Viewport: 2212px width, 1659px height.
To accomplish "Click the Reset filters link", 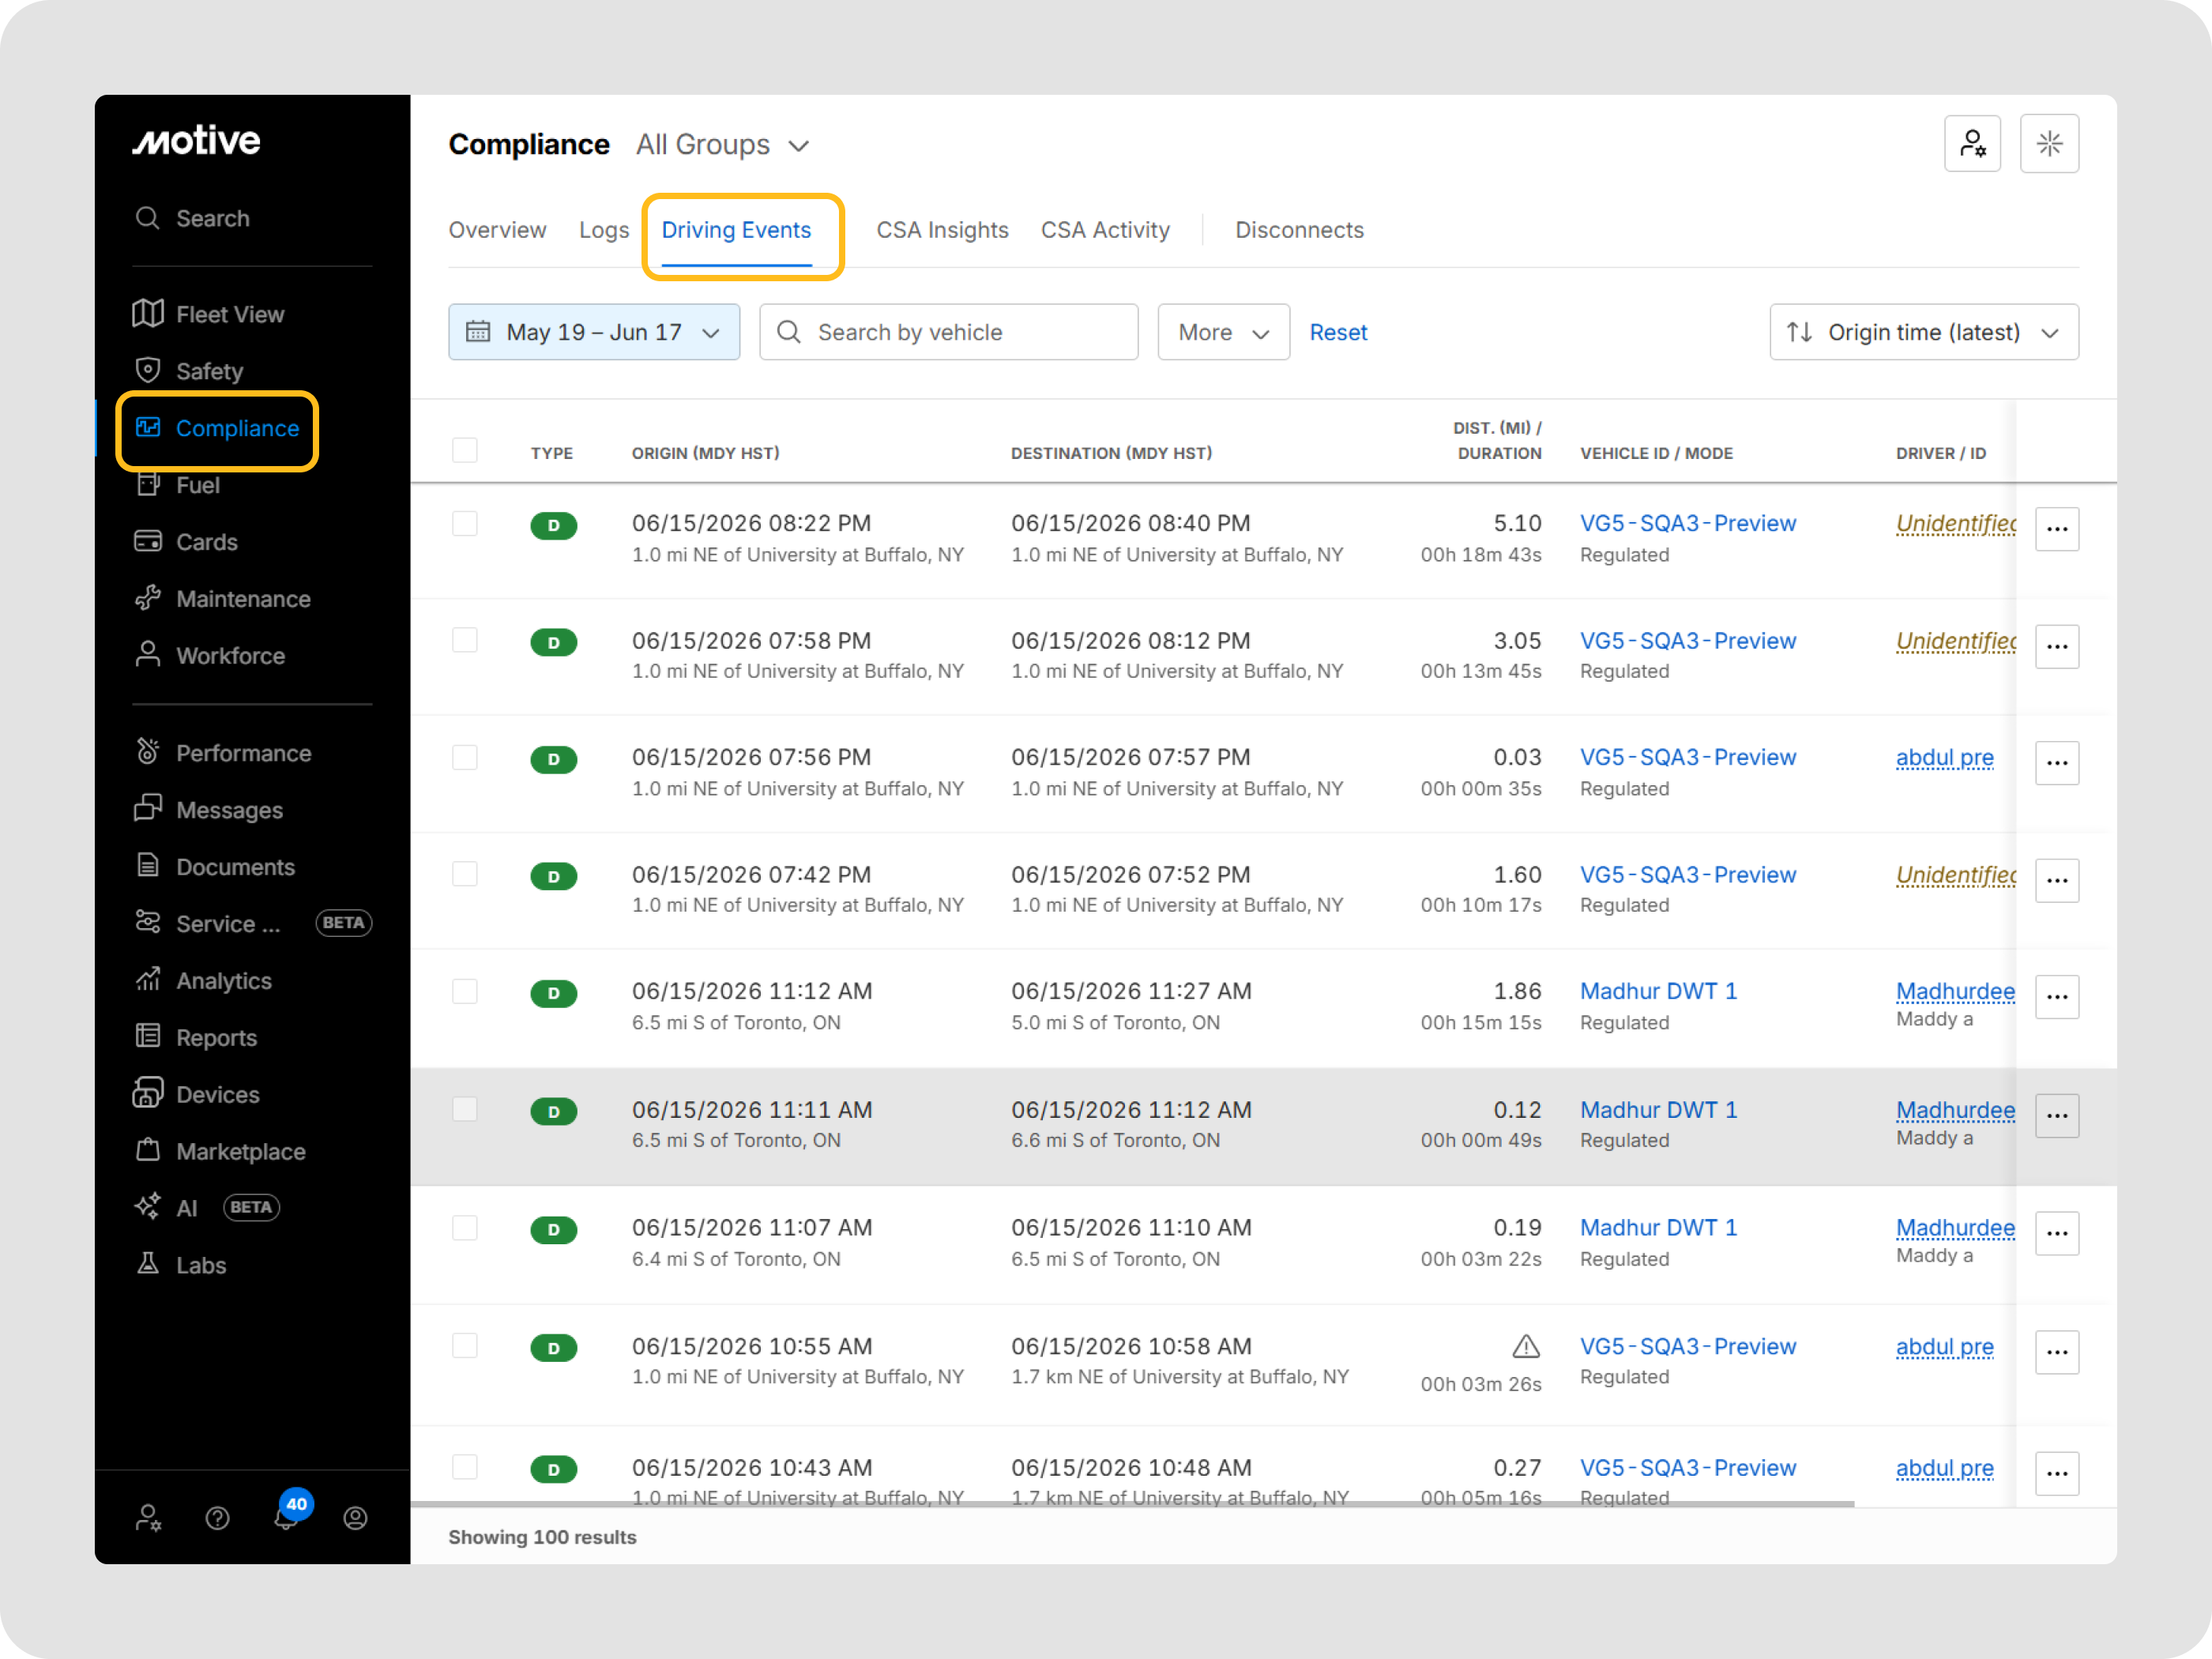I will [1338, 332].
